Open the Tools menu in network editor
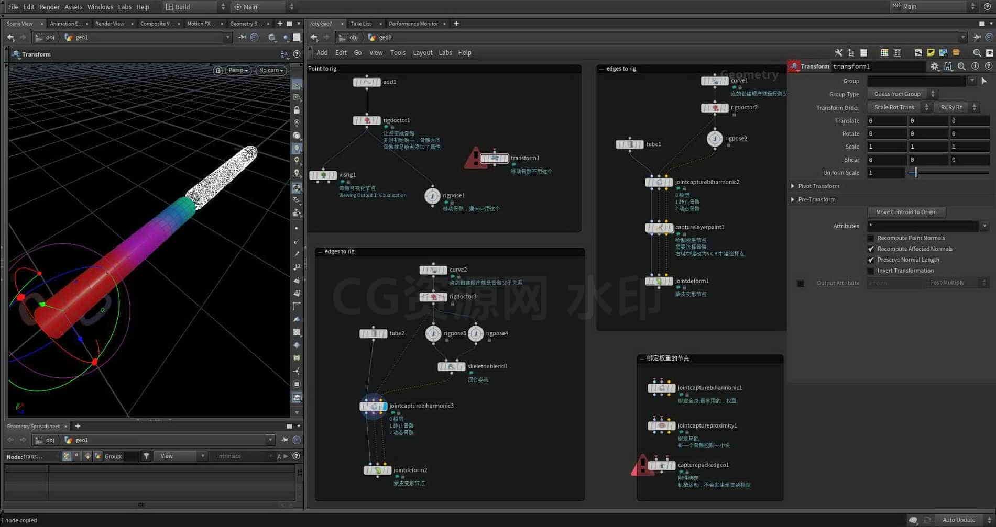This screenshot has width=996, height=527. point(398,53)
